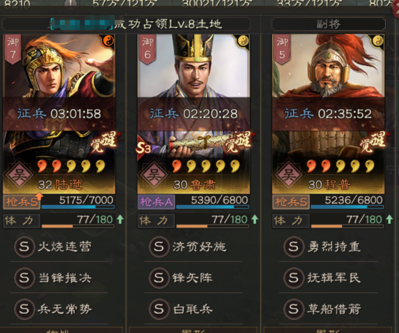Open the 火烧连营 skill
This screenshot has height=333, width=399.
tap(53, 247)
